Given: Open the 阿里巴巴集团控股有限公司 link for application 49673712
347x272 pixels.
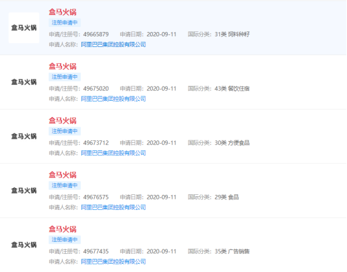Looking at the screenshot, I should tap(113, 153).
